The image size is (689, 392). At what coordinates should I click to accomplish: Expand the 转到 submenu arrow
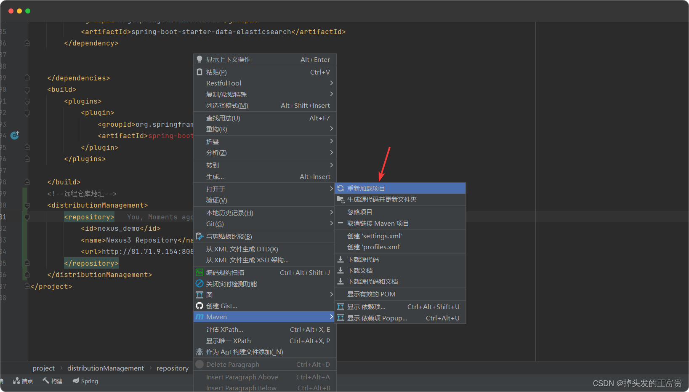332,165
